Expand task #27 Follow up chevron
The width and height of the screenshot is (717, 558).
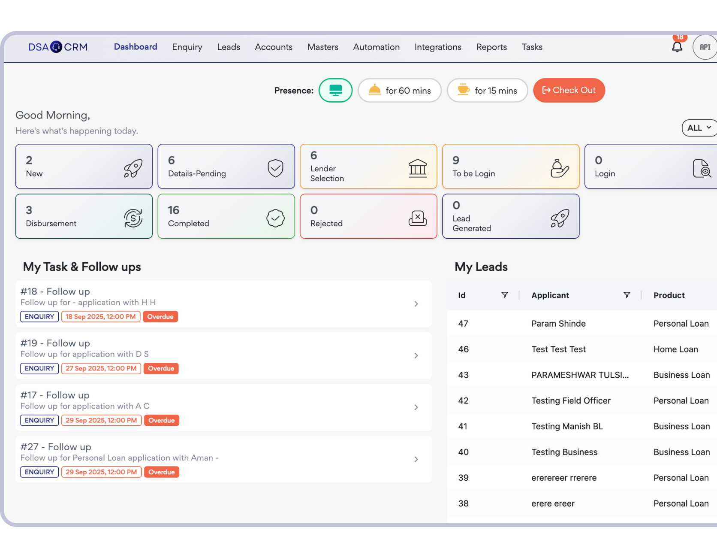(x=416, y=459)
